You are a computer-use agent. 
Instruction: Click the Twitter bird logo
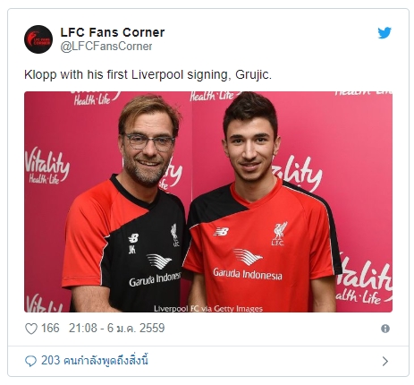point(384,32)
